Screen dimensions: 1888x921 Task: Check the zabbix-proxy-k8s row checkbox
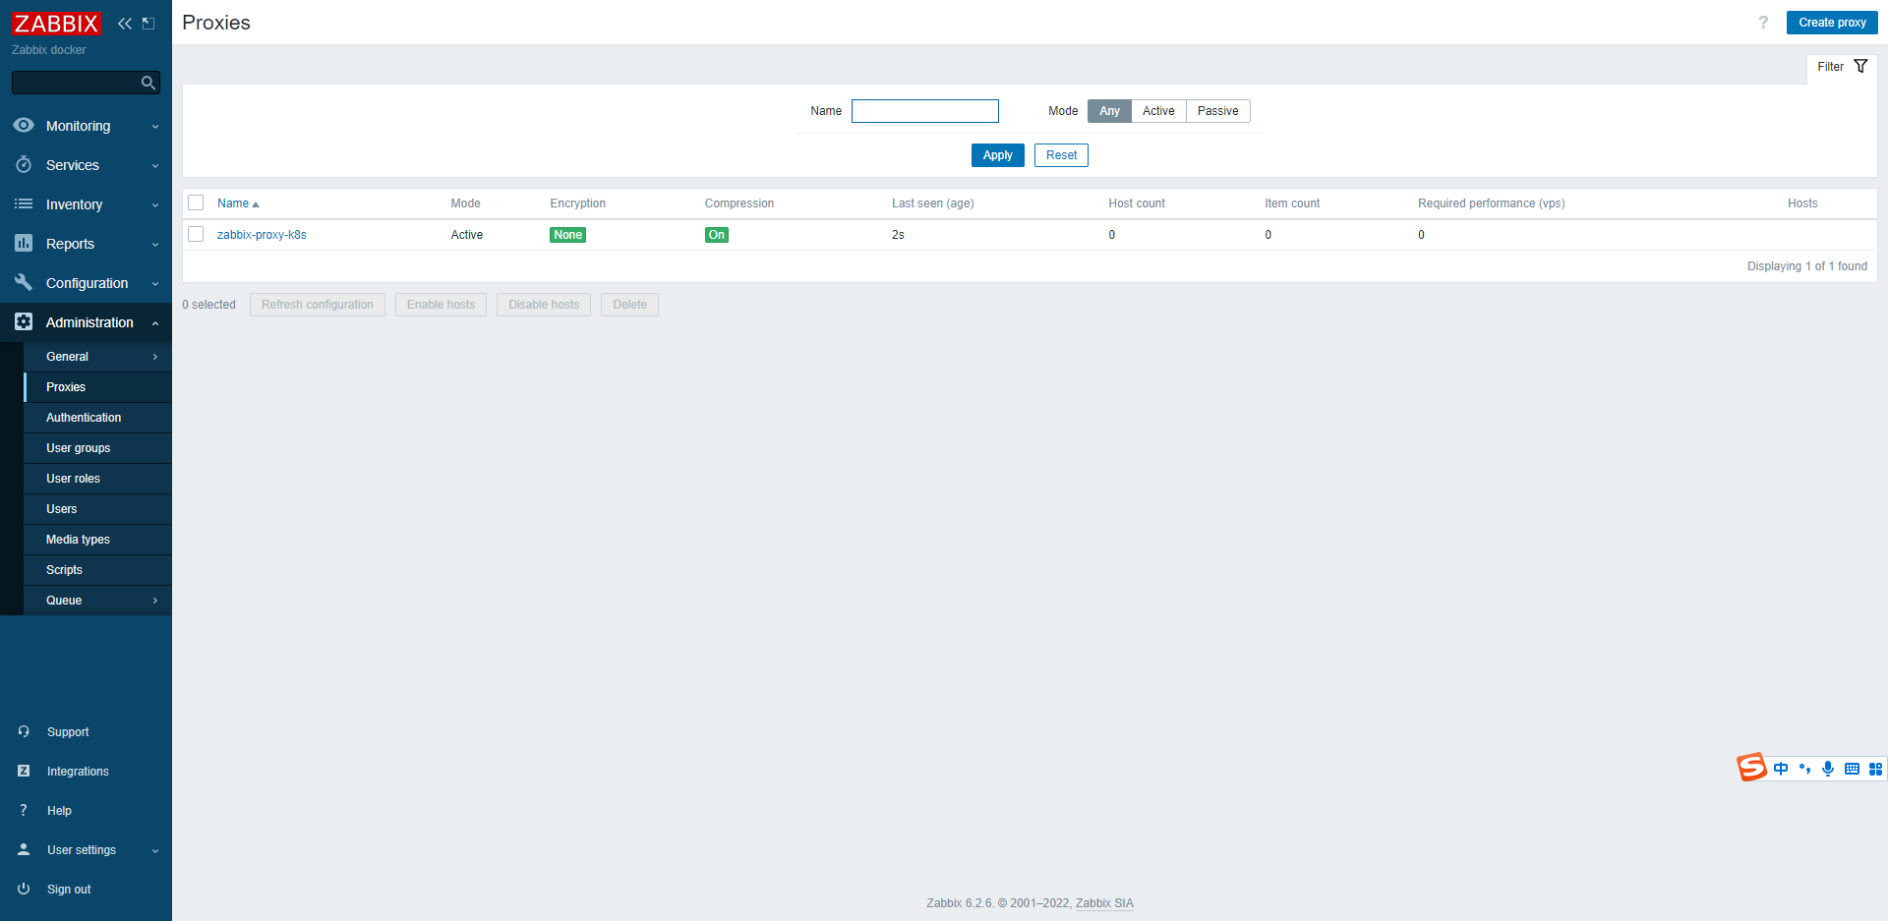196,234
